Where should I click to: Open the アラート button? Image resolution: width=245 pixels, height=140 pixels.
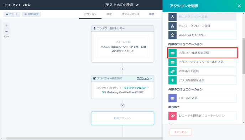click(x=12, y=14)
